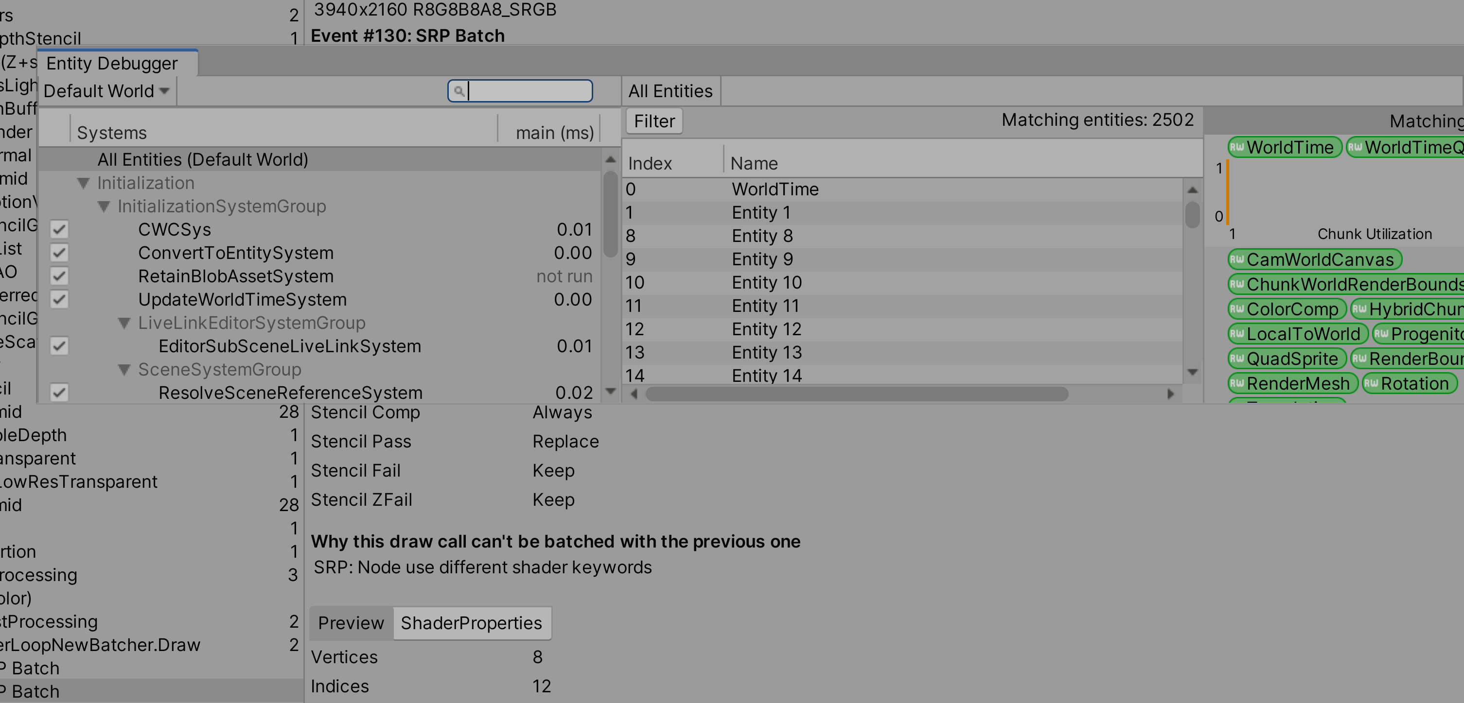
Task: Select the Entity Debugger tab
Action: [x=112, y=63]
